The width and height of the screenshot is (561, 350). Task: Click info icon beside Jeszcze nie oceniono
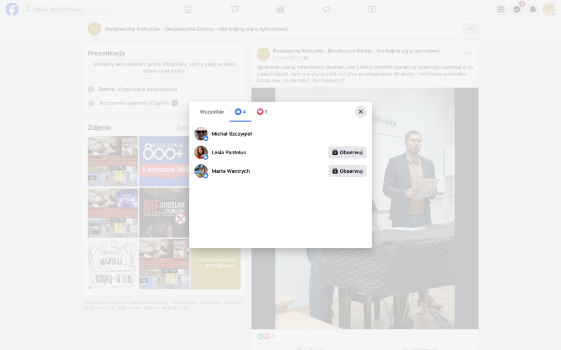coord(175,103)
